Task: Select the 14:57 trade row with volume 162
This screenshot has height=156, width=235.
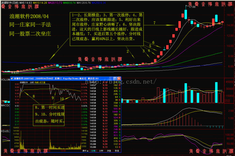Action: 105,85
